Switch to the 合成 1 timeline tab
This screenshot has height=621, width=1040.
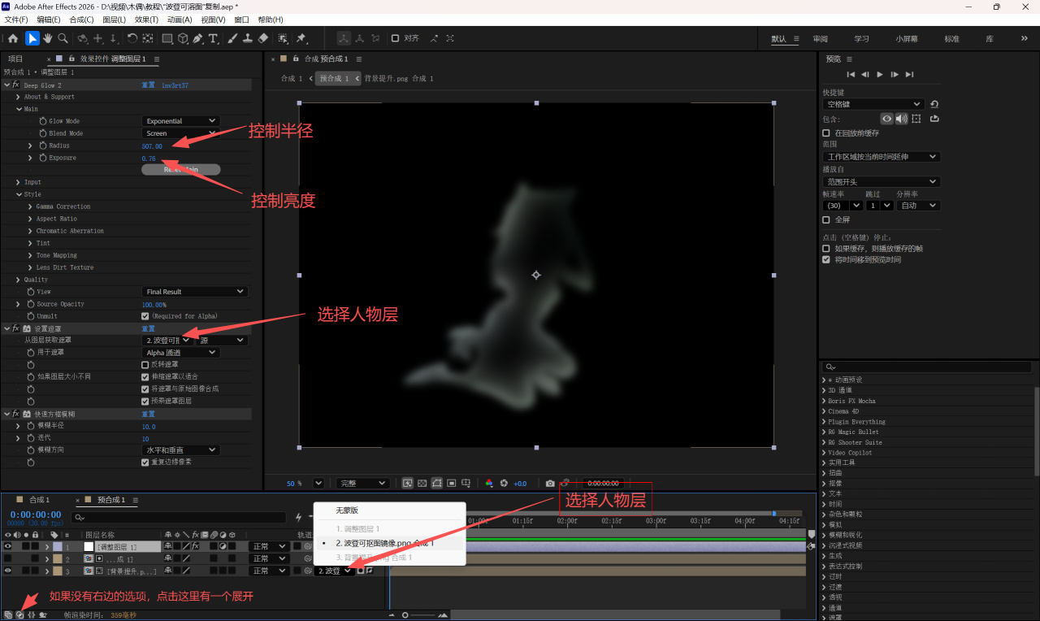(39, 500)
